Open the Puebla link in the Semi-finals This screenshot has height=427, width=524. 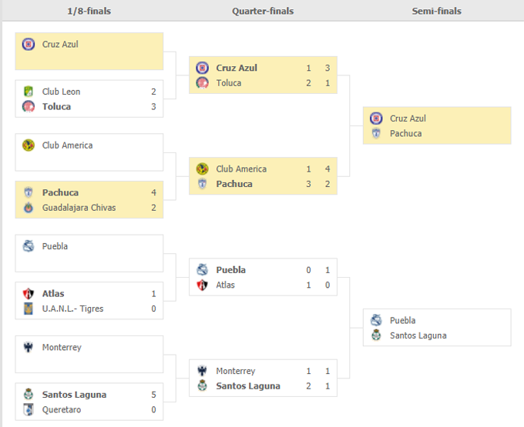pyautogui.click(x=402, y=320)
